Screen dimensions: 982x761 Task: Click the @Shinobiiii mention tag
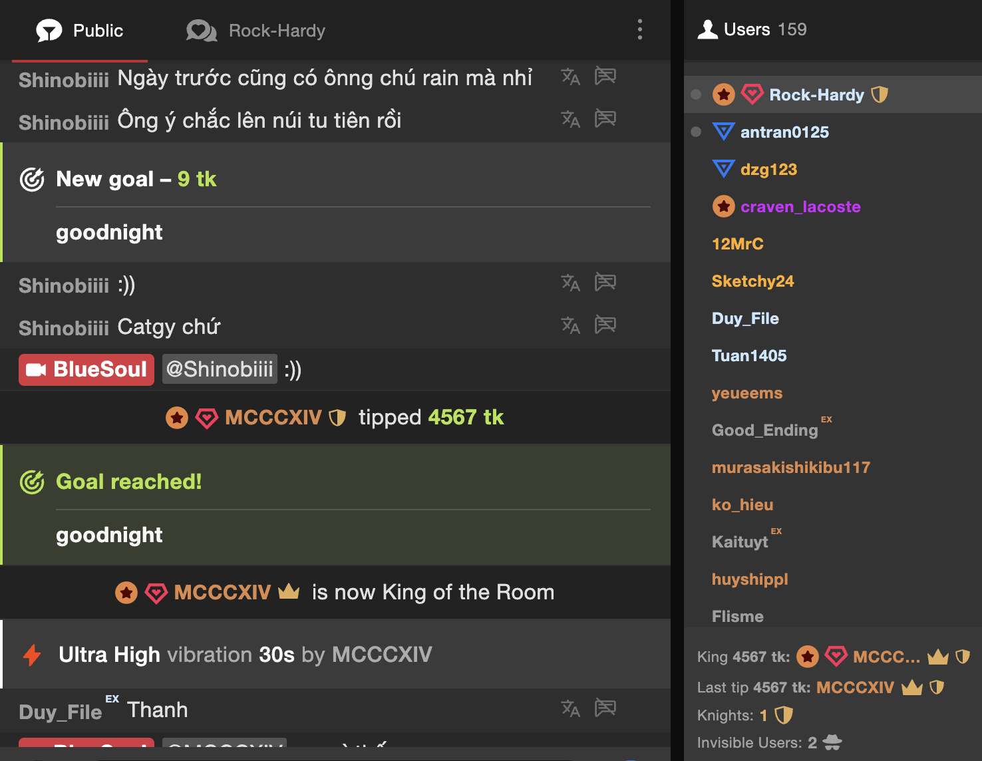[220, 369]
